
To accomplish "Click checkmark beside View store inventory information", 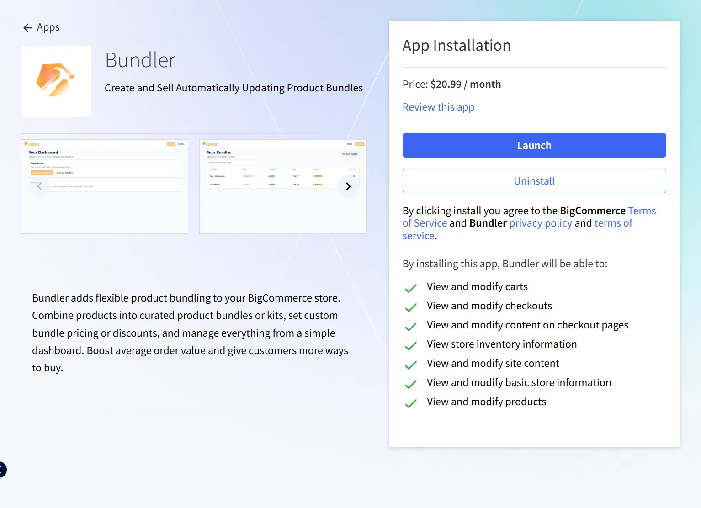I will point(411,346).
